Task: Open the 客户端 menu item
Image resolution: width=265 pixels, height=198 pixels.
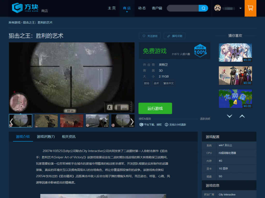Action: pos(157,8)
